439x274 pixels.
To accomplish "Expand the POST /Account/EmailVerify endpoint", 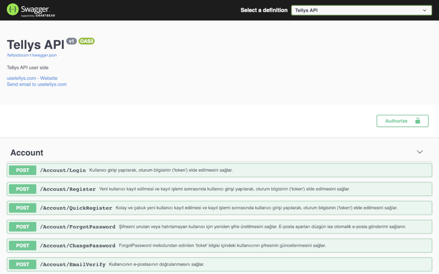I will (x=73, y=264).
